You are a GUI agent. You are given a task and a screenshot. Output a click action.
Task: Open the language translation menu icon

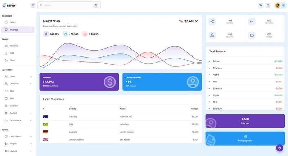point(261,5)
